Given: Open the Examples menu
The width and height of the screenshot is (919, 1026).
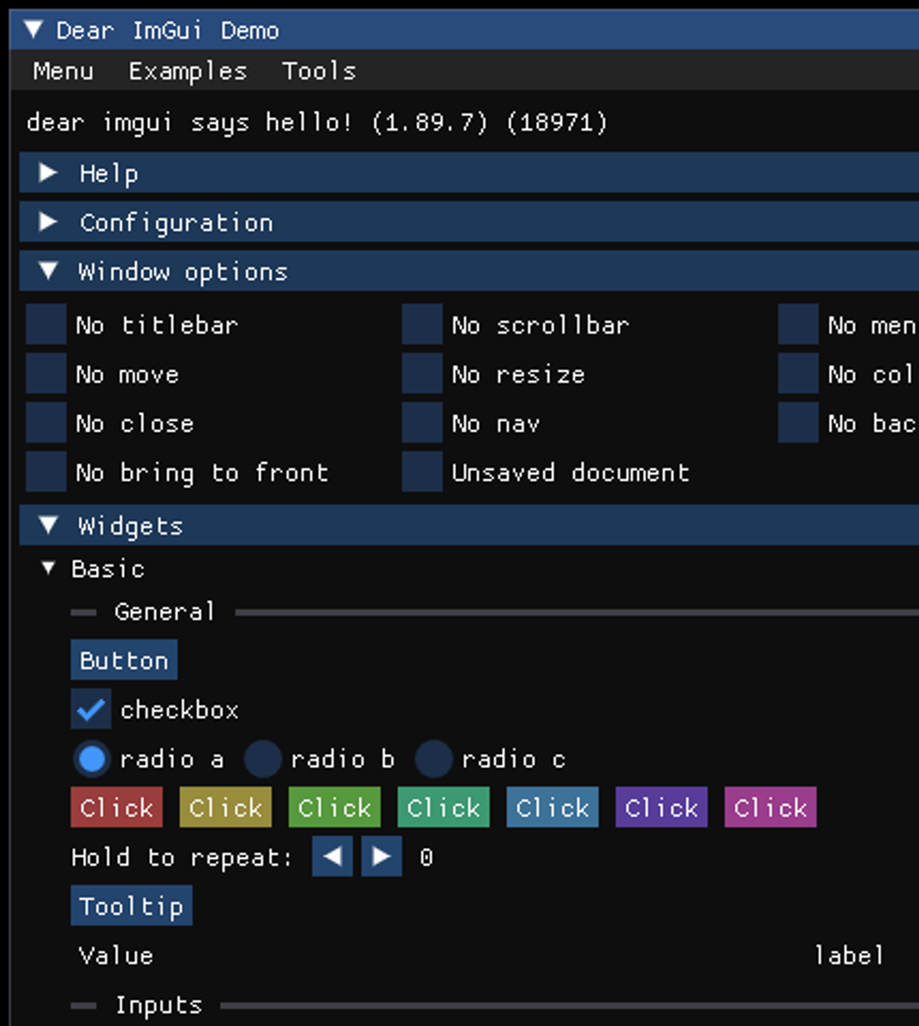Looking at the screenshot, I should 188,71.
